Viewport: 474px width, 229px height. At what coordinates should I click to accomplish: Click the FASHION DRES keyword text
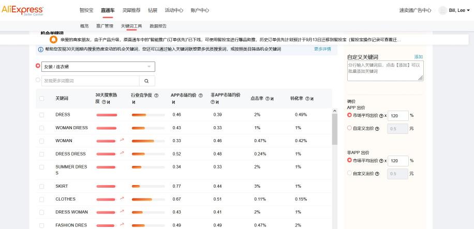(x=71, y=225)
